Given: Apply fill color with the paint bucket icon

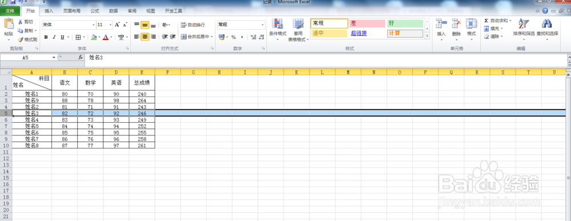Looking at the screenshot, I should [x=94, y=37].
